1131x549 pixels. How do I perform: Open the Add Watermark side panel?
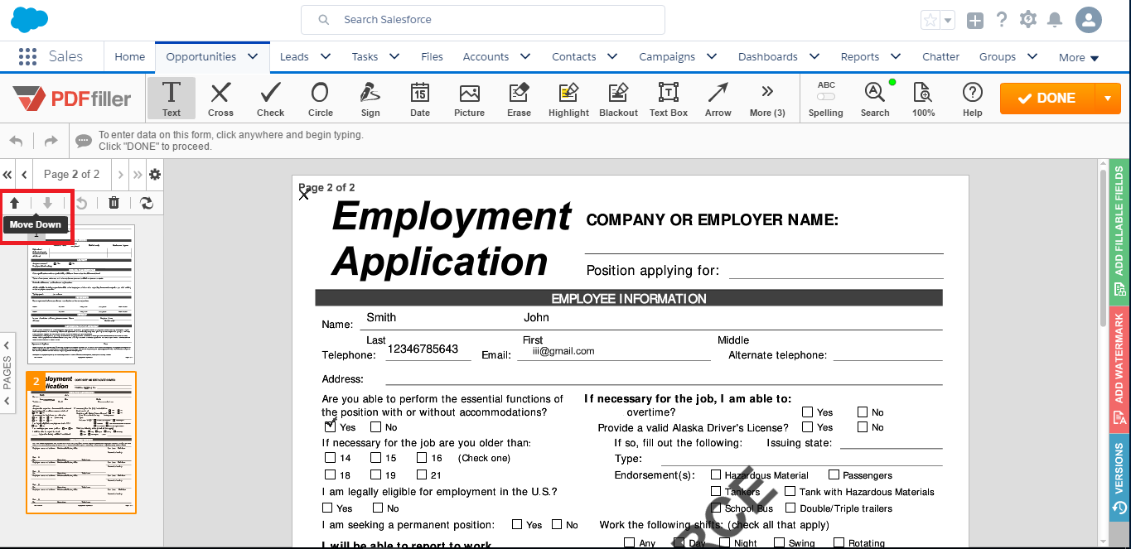(x=1119, y=369)
